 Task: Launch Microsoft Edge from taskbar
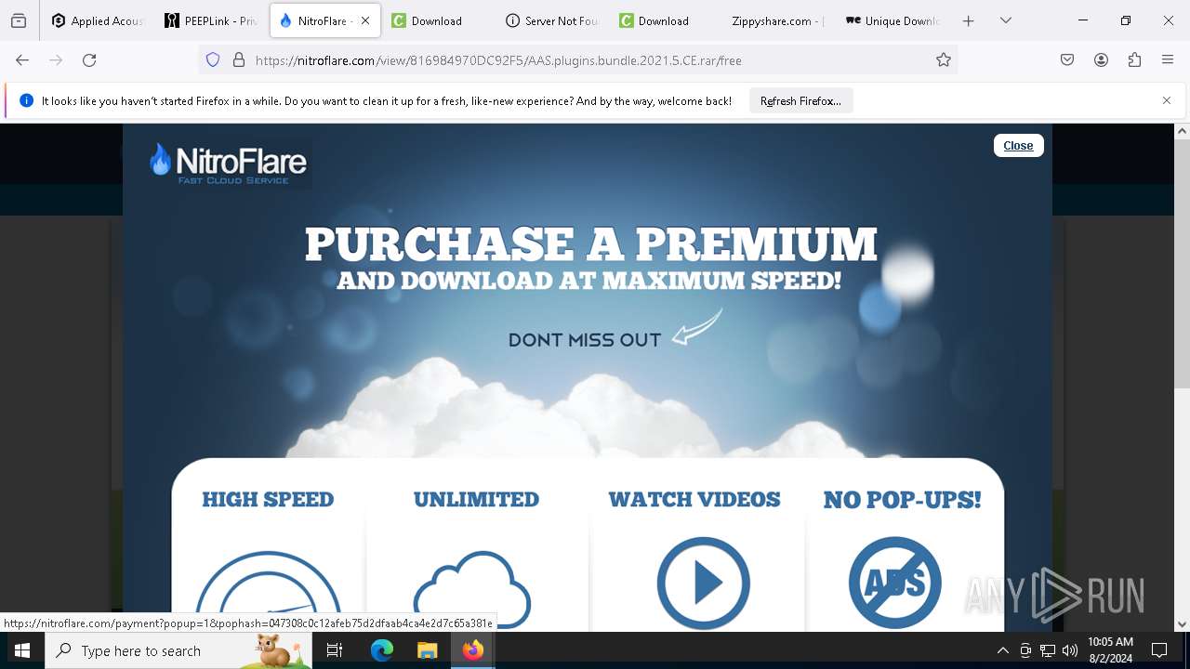[x=382, y=650]
